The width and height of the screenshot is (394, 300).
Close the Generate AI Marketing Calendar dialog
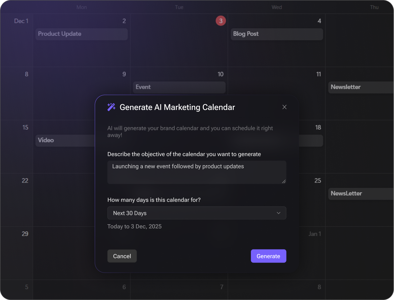click(x=284, y=107)
